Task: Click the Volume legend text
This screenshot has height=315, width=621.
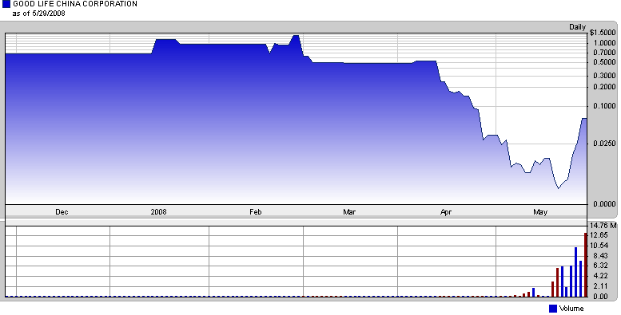Action: point(571,309)
